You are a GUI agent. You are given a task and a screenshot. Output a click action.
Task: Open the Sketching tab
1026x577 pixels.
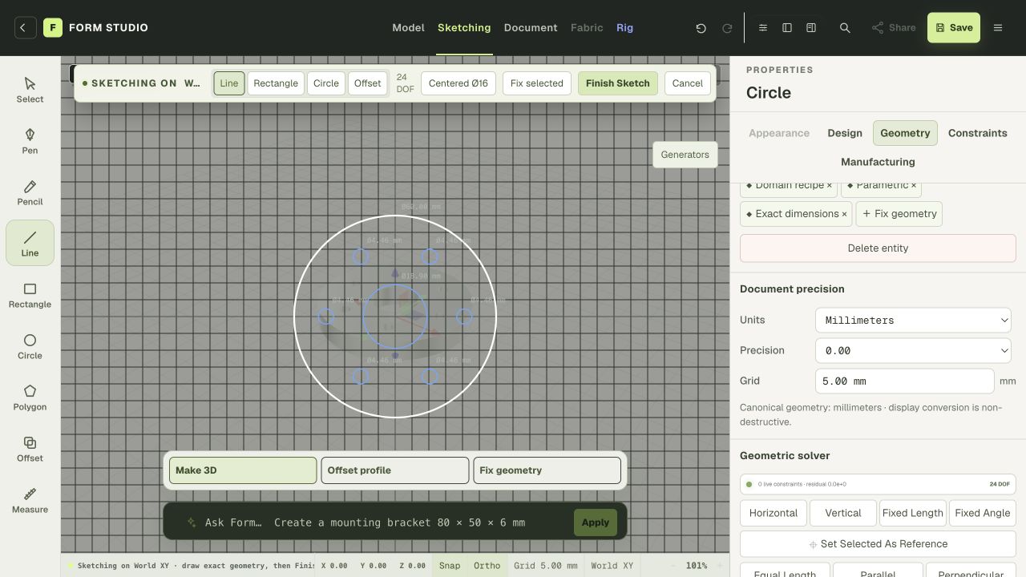pos(464,28)
